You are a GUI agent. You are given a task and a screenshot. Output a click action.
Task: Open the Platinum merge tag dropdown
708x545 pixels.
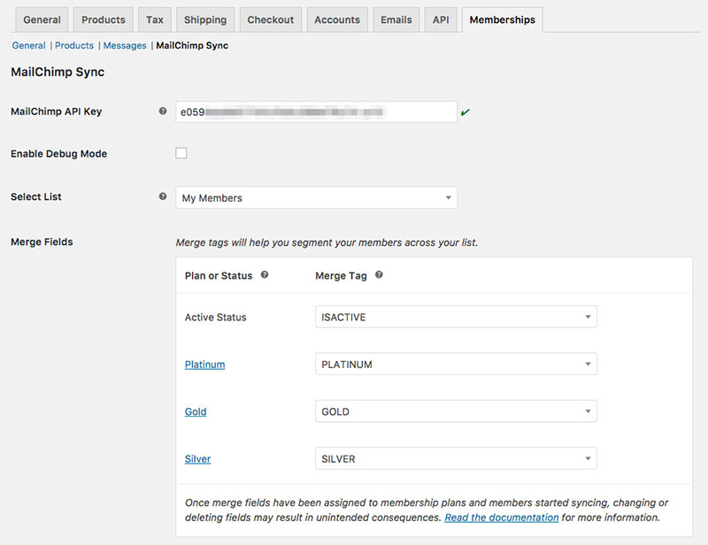coord(456,364)
